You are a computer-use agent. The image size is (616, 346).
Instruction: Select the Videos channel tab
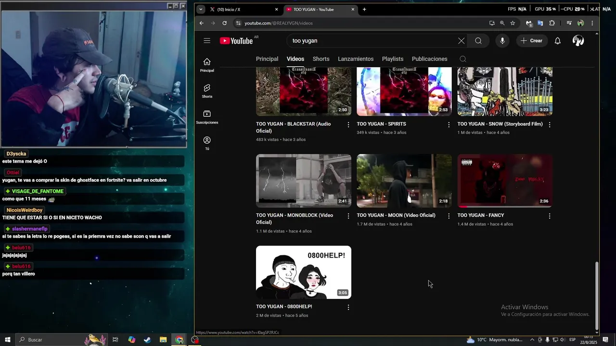pos(295,59)
